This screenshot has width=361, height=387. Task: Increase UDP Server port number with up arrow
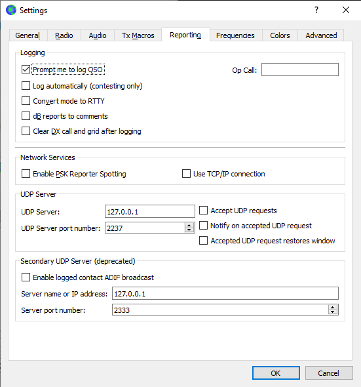pyautogui.click(x=189, y=226)
